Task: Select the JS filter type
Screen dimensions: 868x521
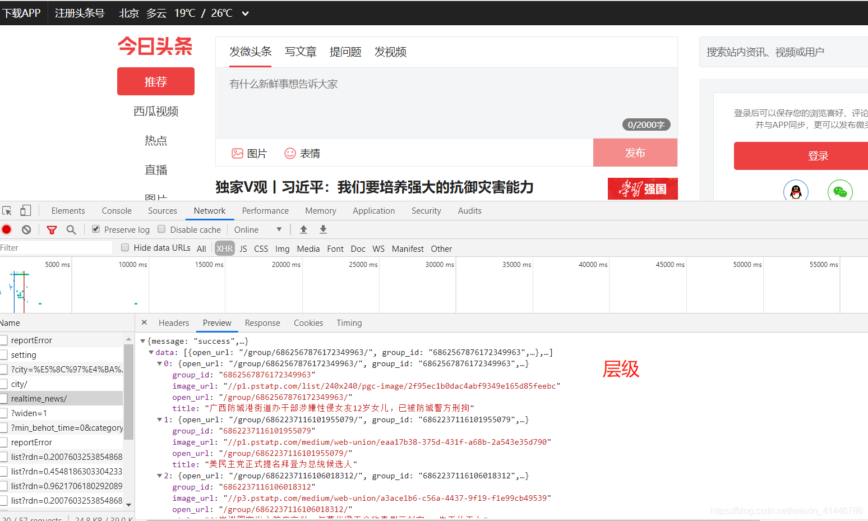Action: point(243,248)
